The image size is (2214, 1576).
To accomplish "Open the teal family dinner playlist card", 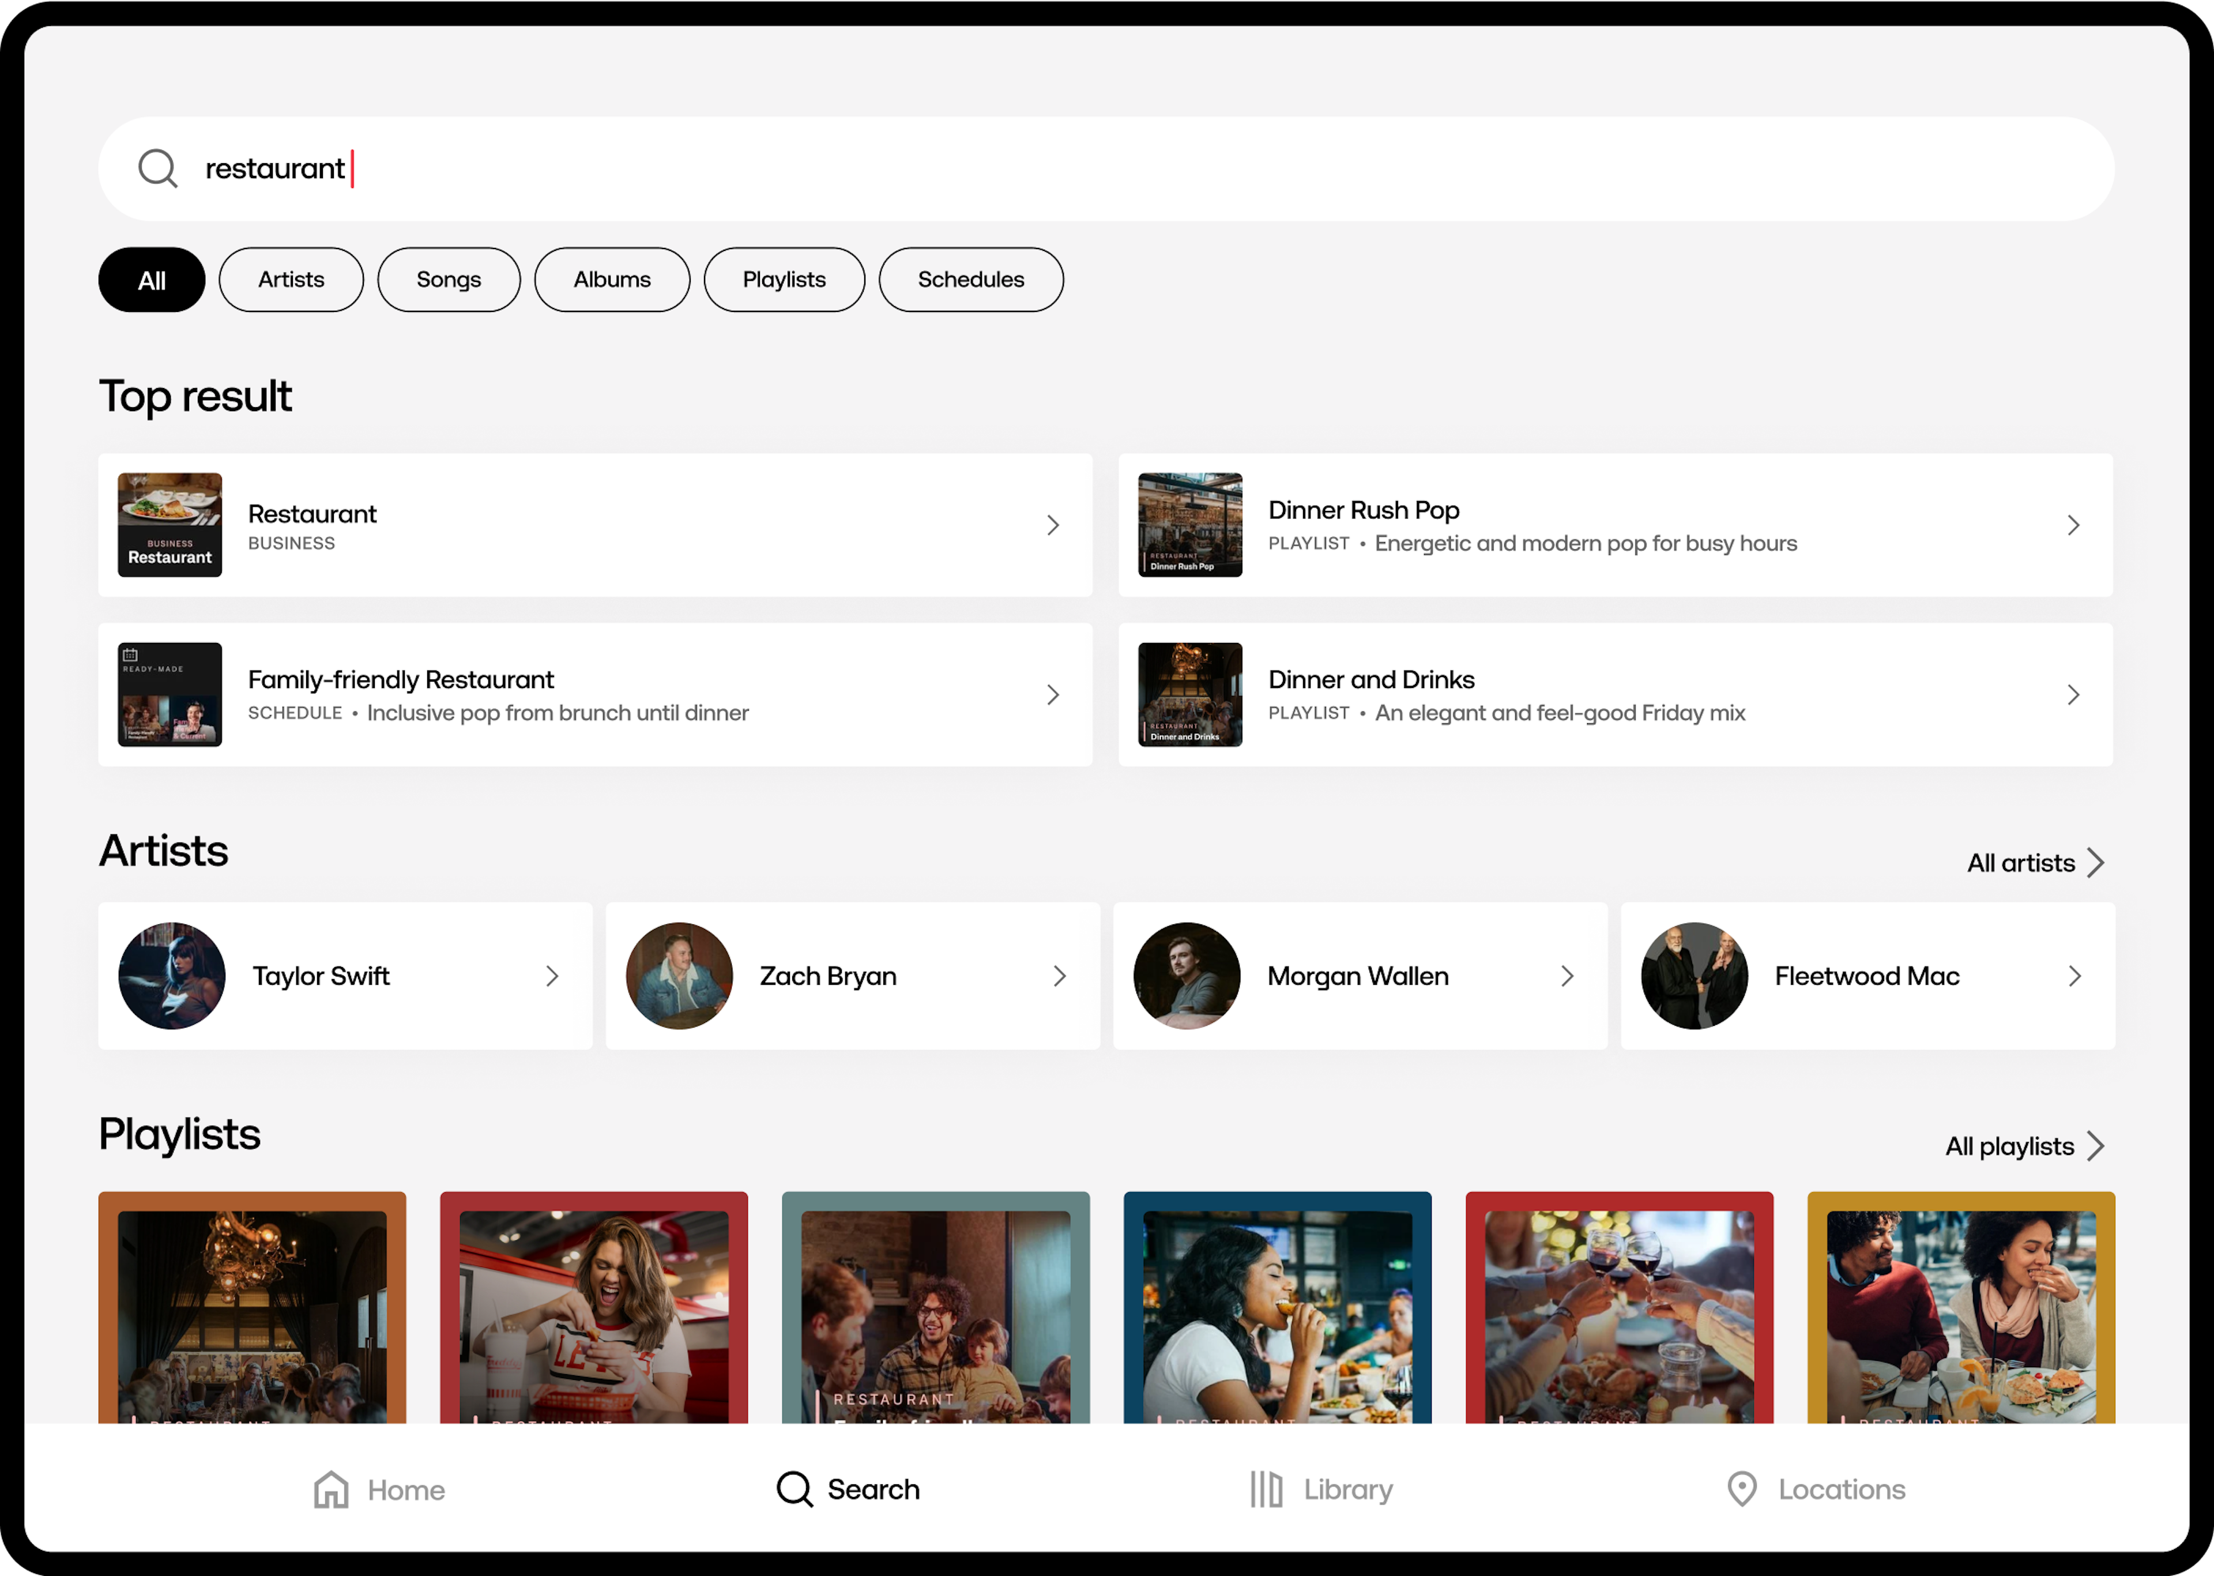I will tap(935, 1307).
